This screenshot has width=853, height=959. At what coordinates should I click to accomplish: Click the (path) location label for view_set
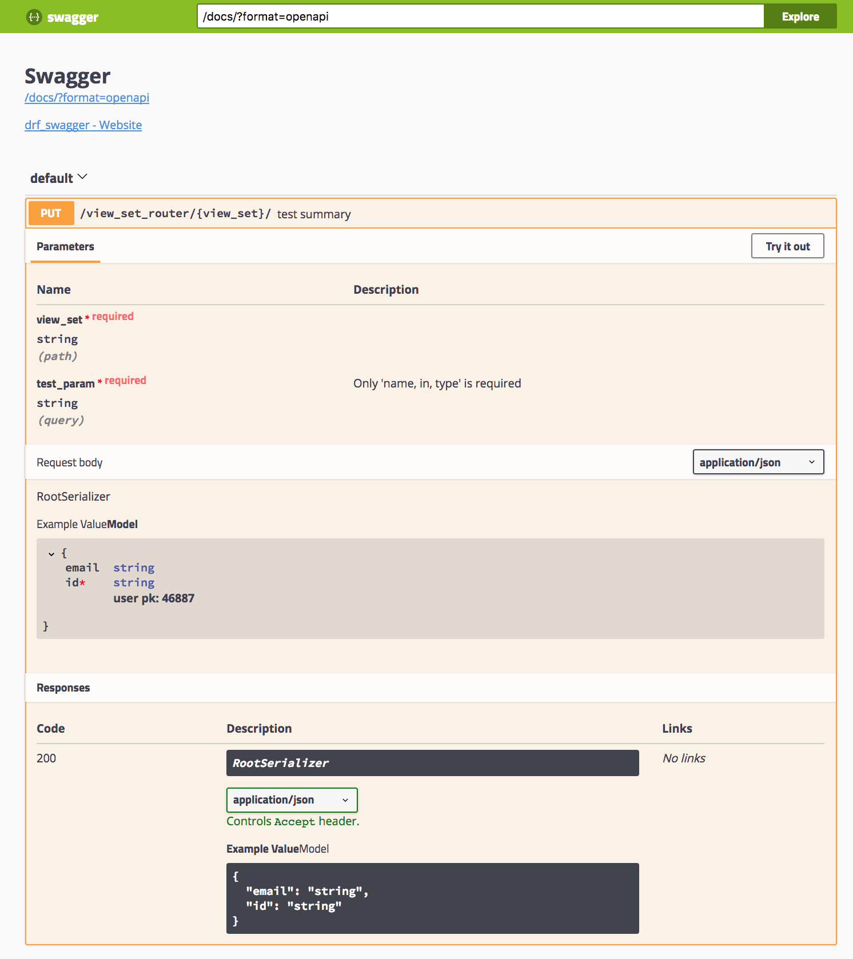(x=57, y=356)
